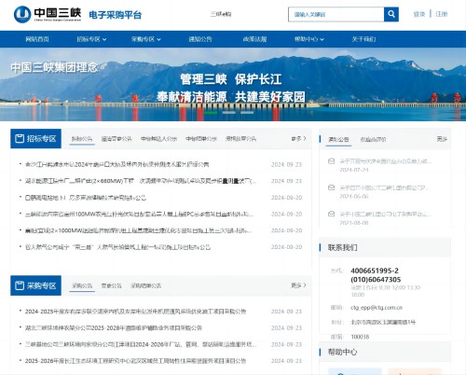Open the third 招标专区 notice in the list
Viewport: 466px width, 375px height.
click(86, 198)
